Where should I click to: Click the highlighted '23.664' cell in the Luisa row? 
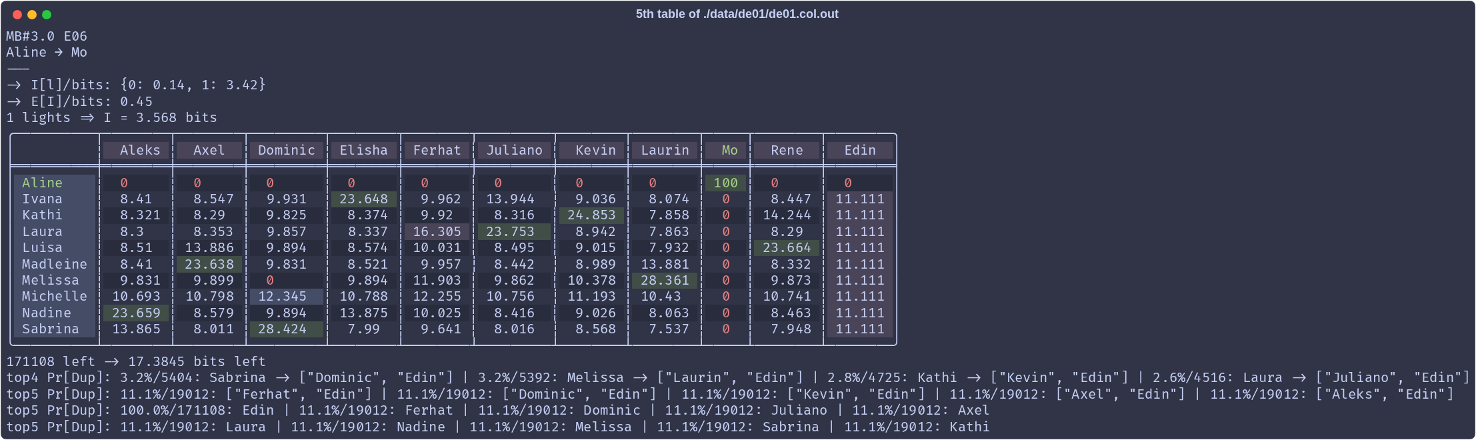[x=787, y=247]
